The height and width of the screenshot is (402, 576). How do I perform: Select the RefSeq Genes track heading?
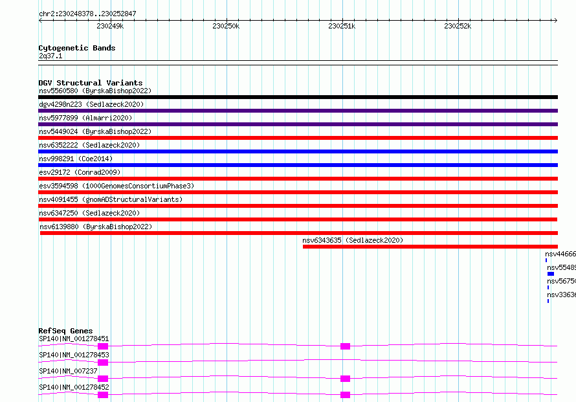[x=65, y=331]
